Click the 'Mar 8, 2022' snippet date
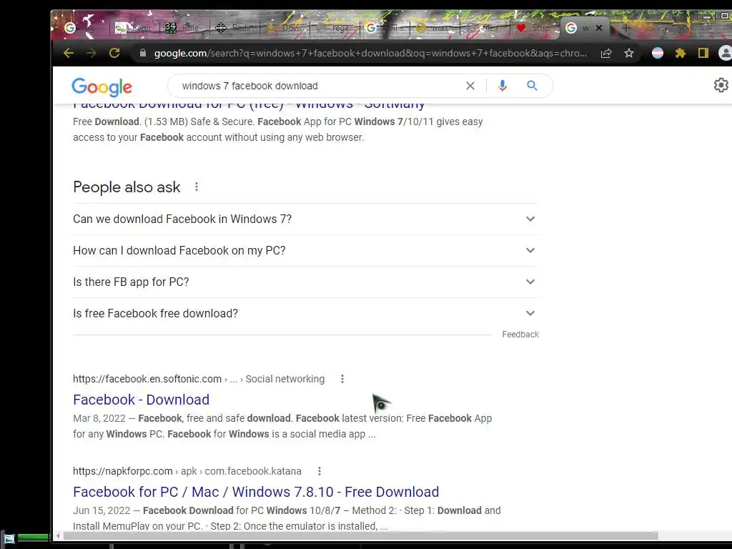Screen dimensions: 732x549 pyautogui.click(x=99, y=418)
